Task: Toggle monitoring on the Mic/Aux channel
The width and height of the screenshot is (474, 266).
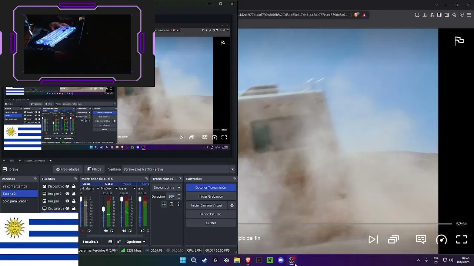Action: 112,231
